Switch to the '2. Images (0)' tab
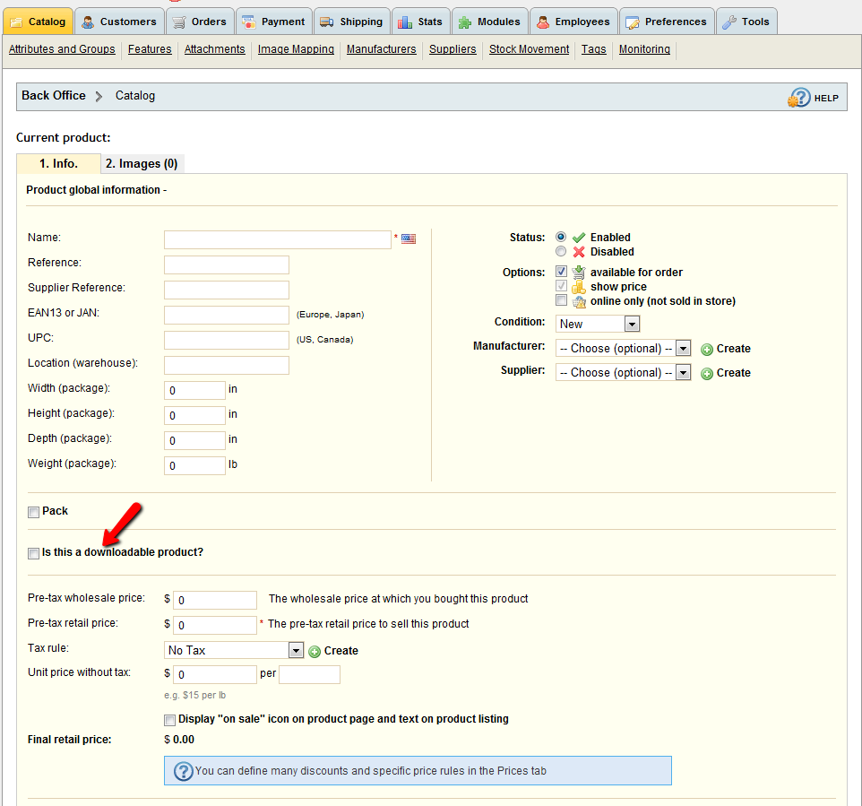The height and width of the screenshot is (806, 862). (x=142, y=163)
